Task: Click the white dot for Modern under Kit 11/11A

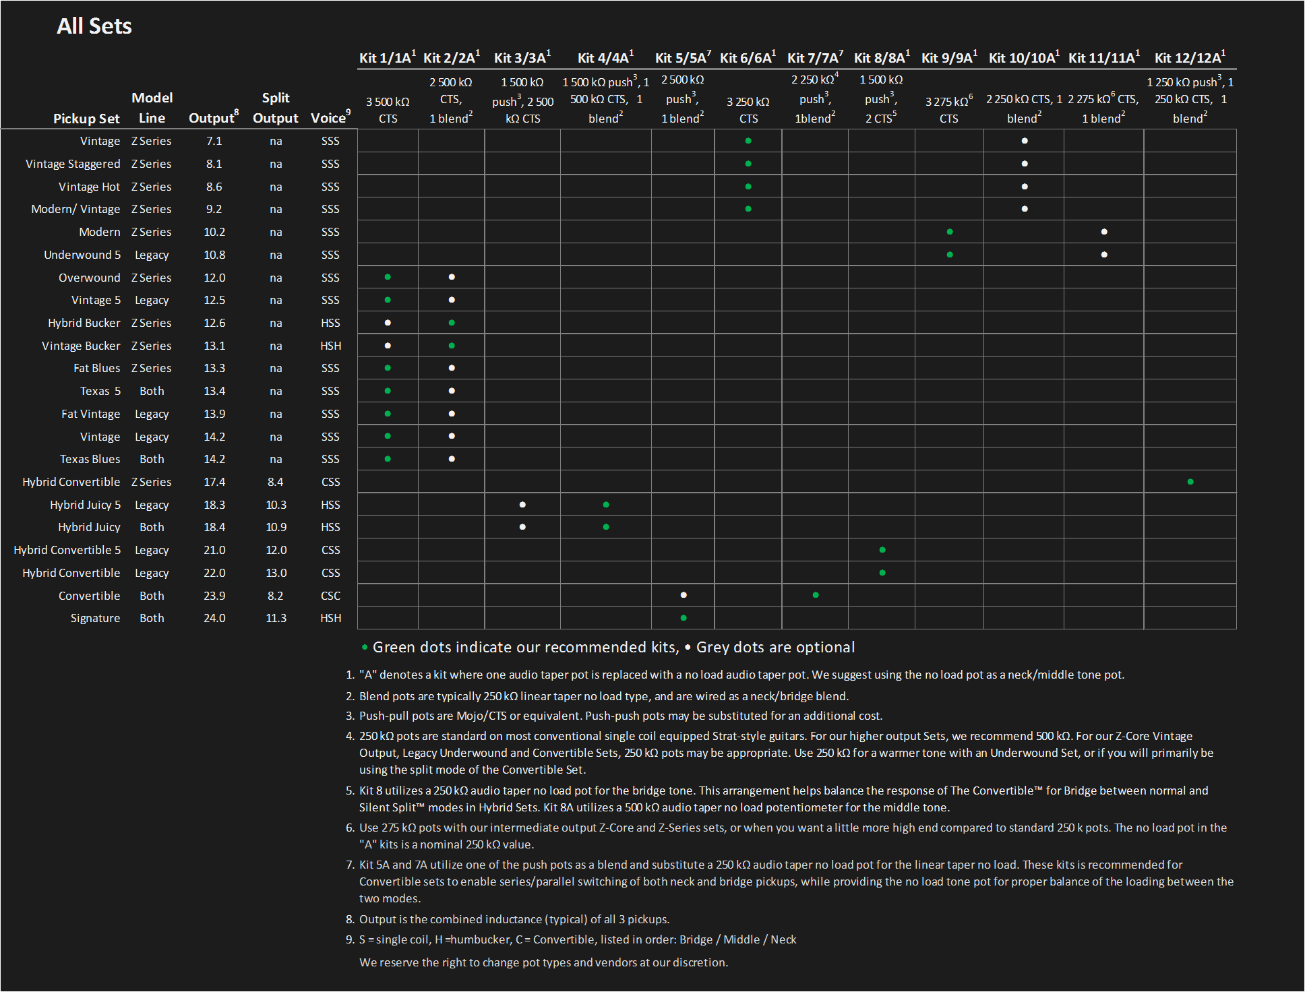Action: (1104, 232)
